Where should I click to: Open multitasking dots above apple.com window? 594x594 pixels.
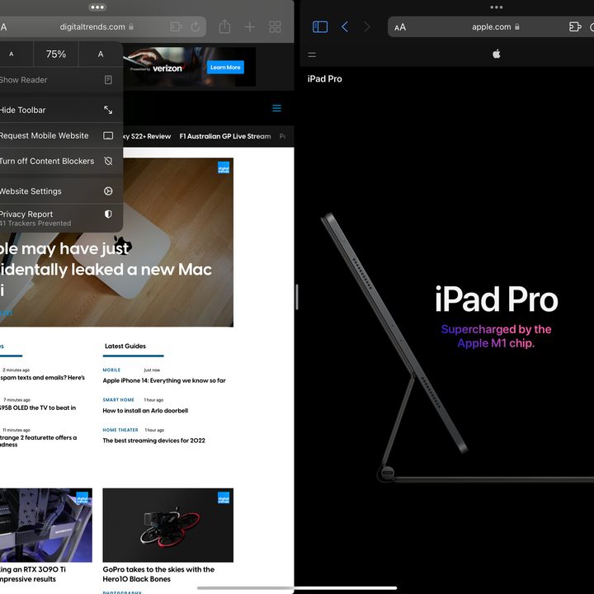tap(497, 7)
